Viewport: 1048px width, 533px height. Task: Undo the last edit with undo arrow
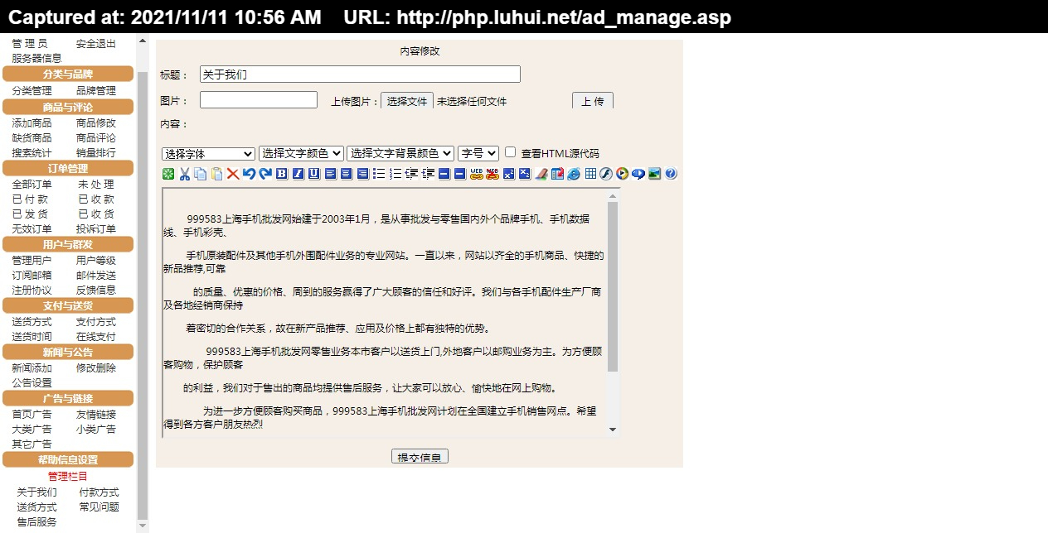click(249, 174)
